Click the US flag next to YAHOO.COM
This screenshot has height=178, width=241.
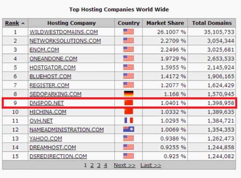coord(128,138)
